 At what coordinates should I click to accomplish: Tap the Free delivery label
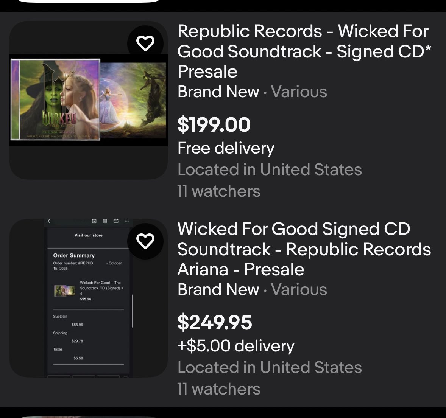pos(226,148)
